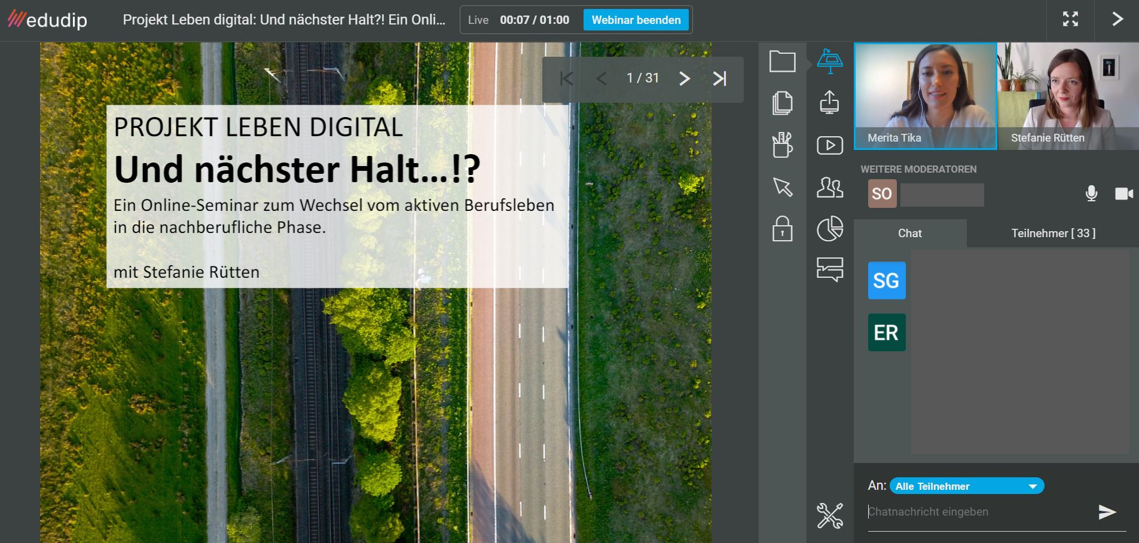Screen dimensions: 1139x543
Task: Open the folder file manager icon
Action: (782, 61)
